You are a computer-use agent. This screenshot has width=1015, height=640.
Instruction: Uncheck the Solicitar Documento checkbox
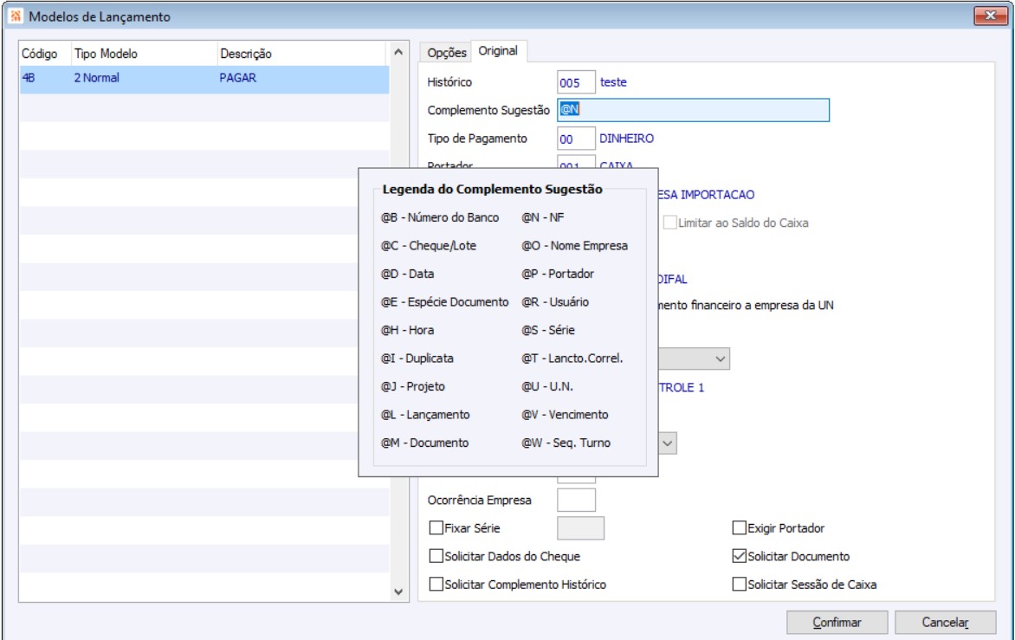pos(740,557)
